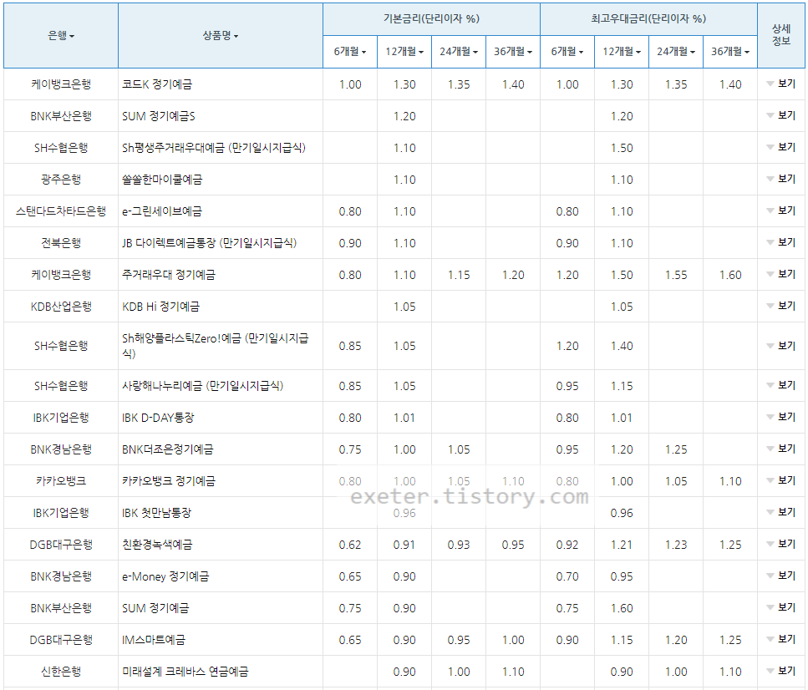Click 1.60 rate in SUM 정기예금 row
The image size is (808, 690).
coord(622,608)
